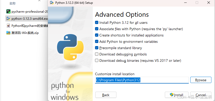Uncheck Associate files with Python
The height and width of the screenshot is (101, 215).
tap(97, 29)
